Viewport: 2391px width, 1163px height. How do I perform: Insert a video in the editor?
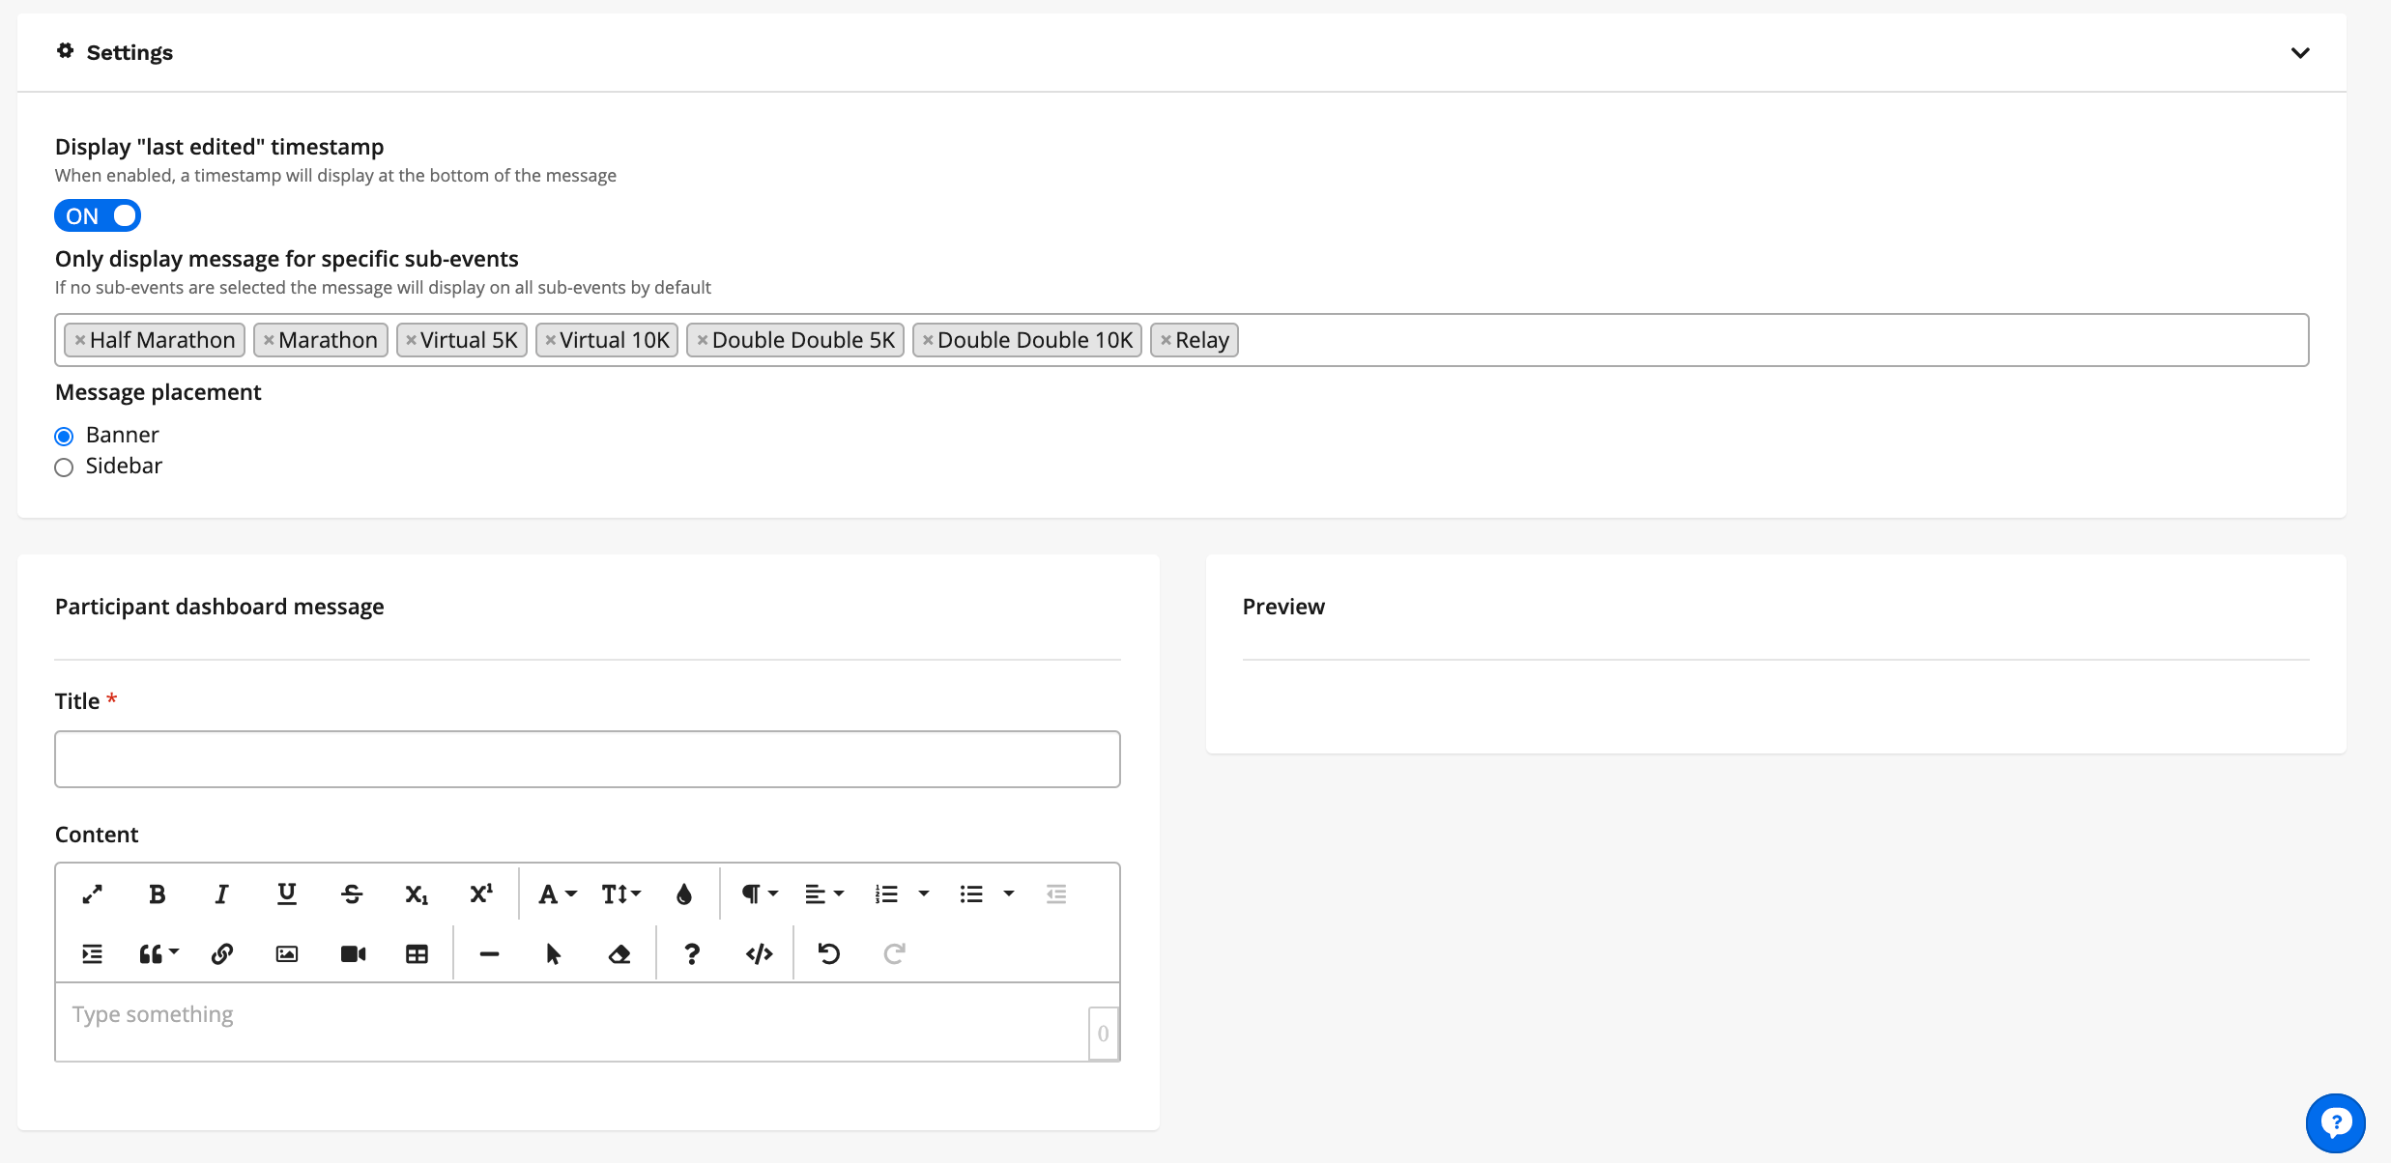click(x=353, y=954)
